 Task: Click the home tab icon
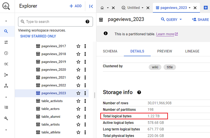(x=102, y=8)
